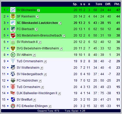The image size is (123, 114).
Task: Click the SV Blickweiler club crest
Action: (x=13, y=10)
